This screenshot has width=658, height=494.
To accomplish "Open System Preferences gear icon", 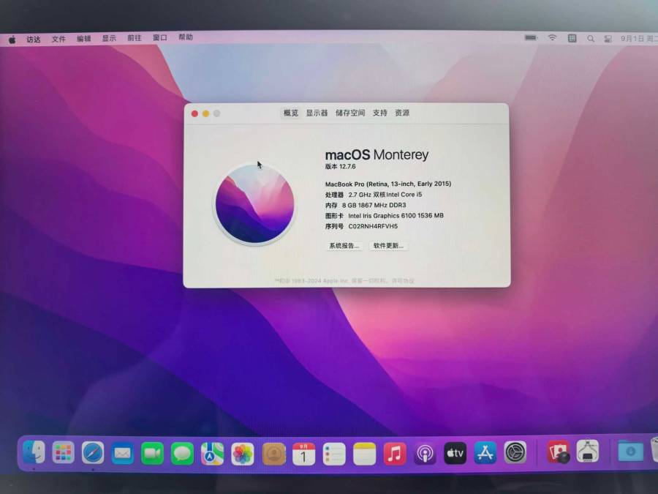I will pos(515,452).
